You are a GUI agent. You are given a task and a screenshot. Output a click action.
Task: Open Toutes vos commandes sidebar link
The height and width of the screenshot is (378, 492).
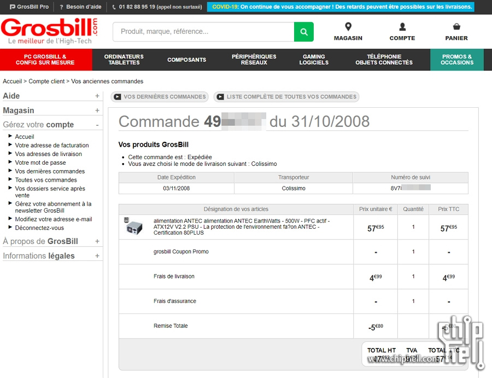tap(46, 180)
